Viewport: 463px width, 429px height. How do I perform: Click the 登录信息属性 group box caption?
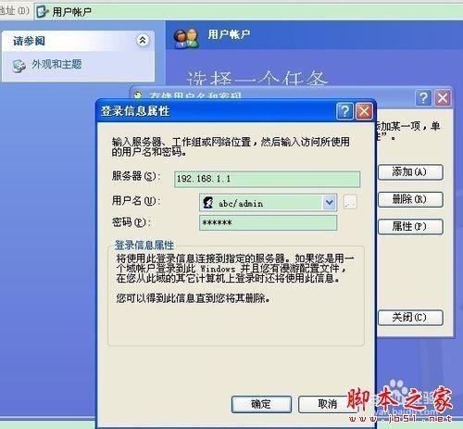pyautogui.click(x=144, y=246)
